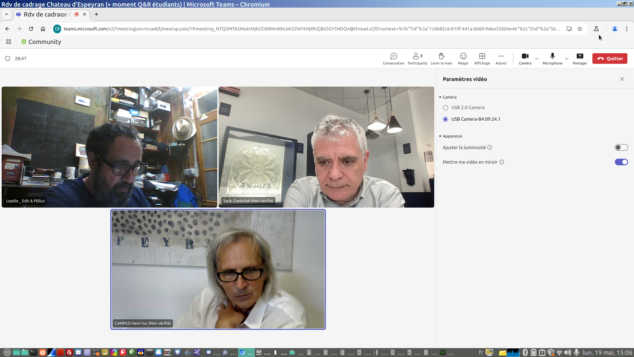The height and width of the screenshot is (357, 634).
Task: Open the Réagir reactions menu
Action: [x=463, y=59]
